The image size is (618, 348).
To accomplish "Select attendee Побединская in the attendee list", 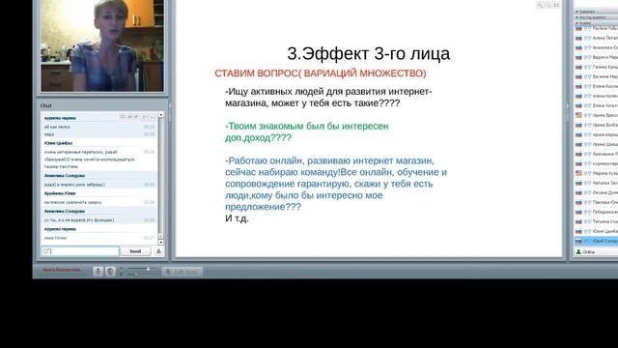I will click(597, 212).
